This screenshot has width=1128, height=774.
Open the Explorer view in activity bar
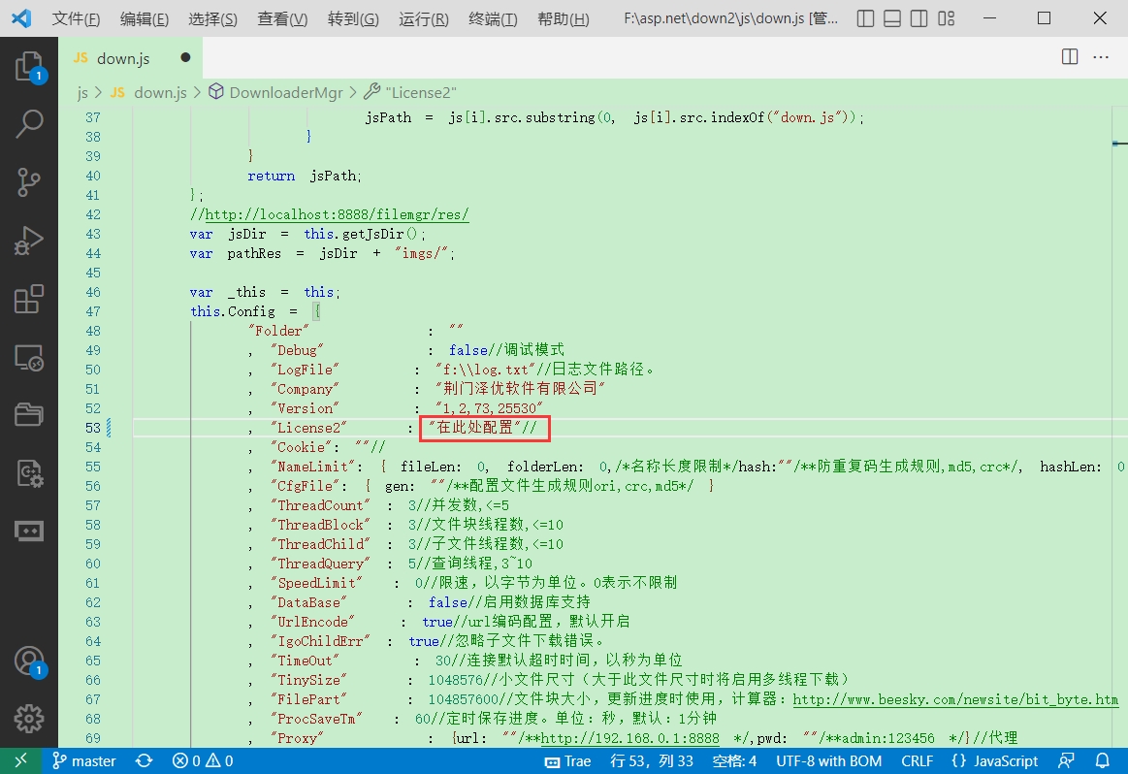point(29,66)
